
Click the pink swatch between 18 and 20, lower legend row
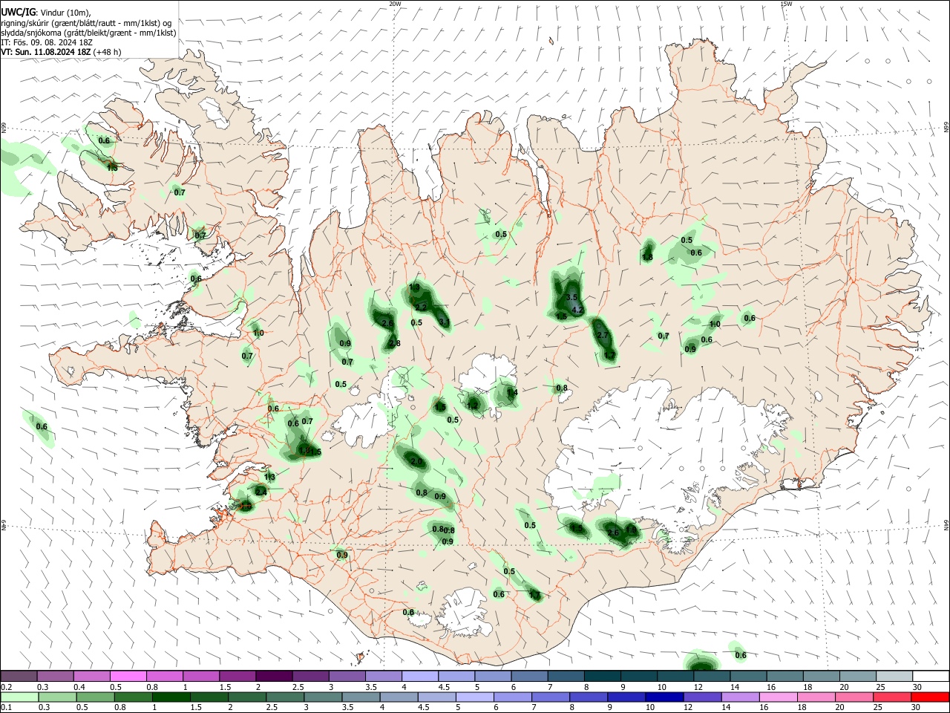816,697
